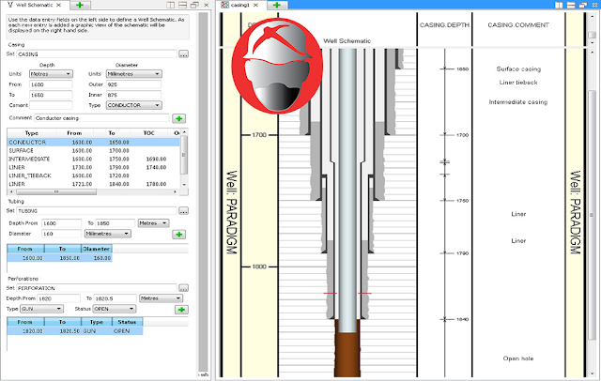Click the CASING.DEPTH track header
The width and height of the screenshot is (601, 381).
point(444,25)
